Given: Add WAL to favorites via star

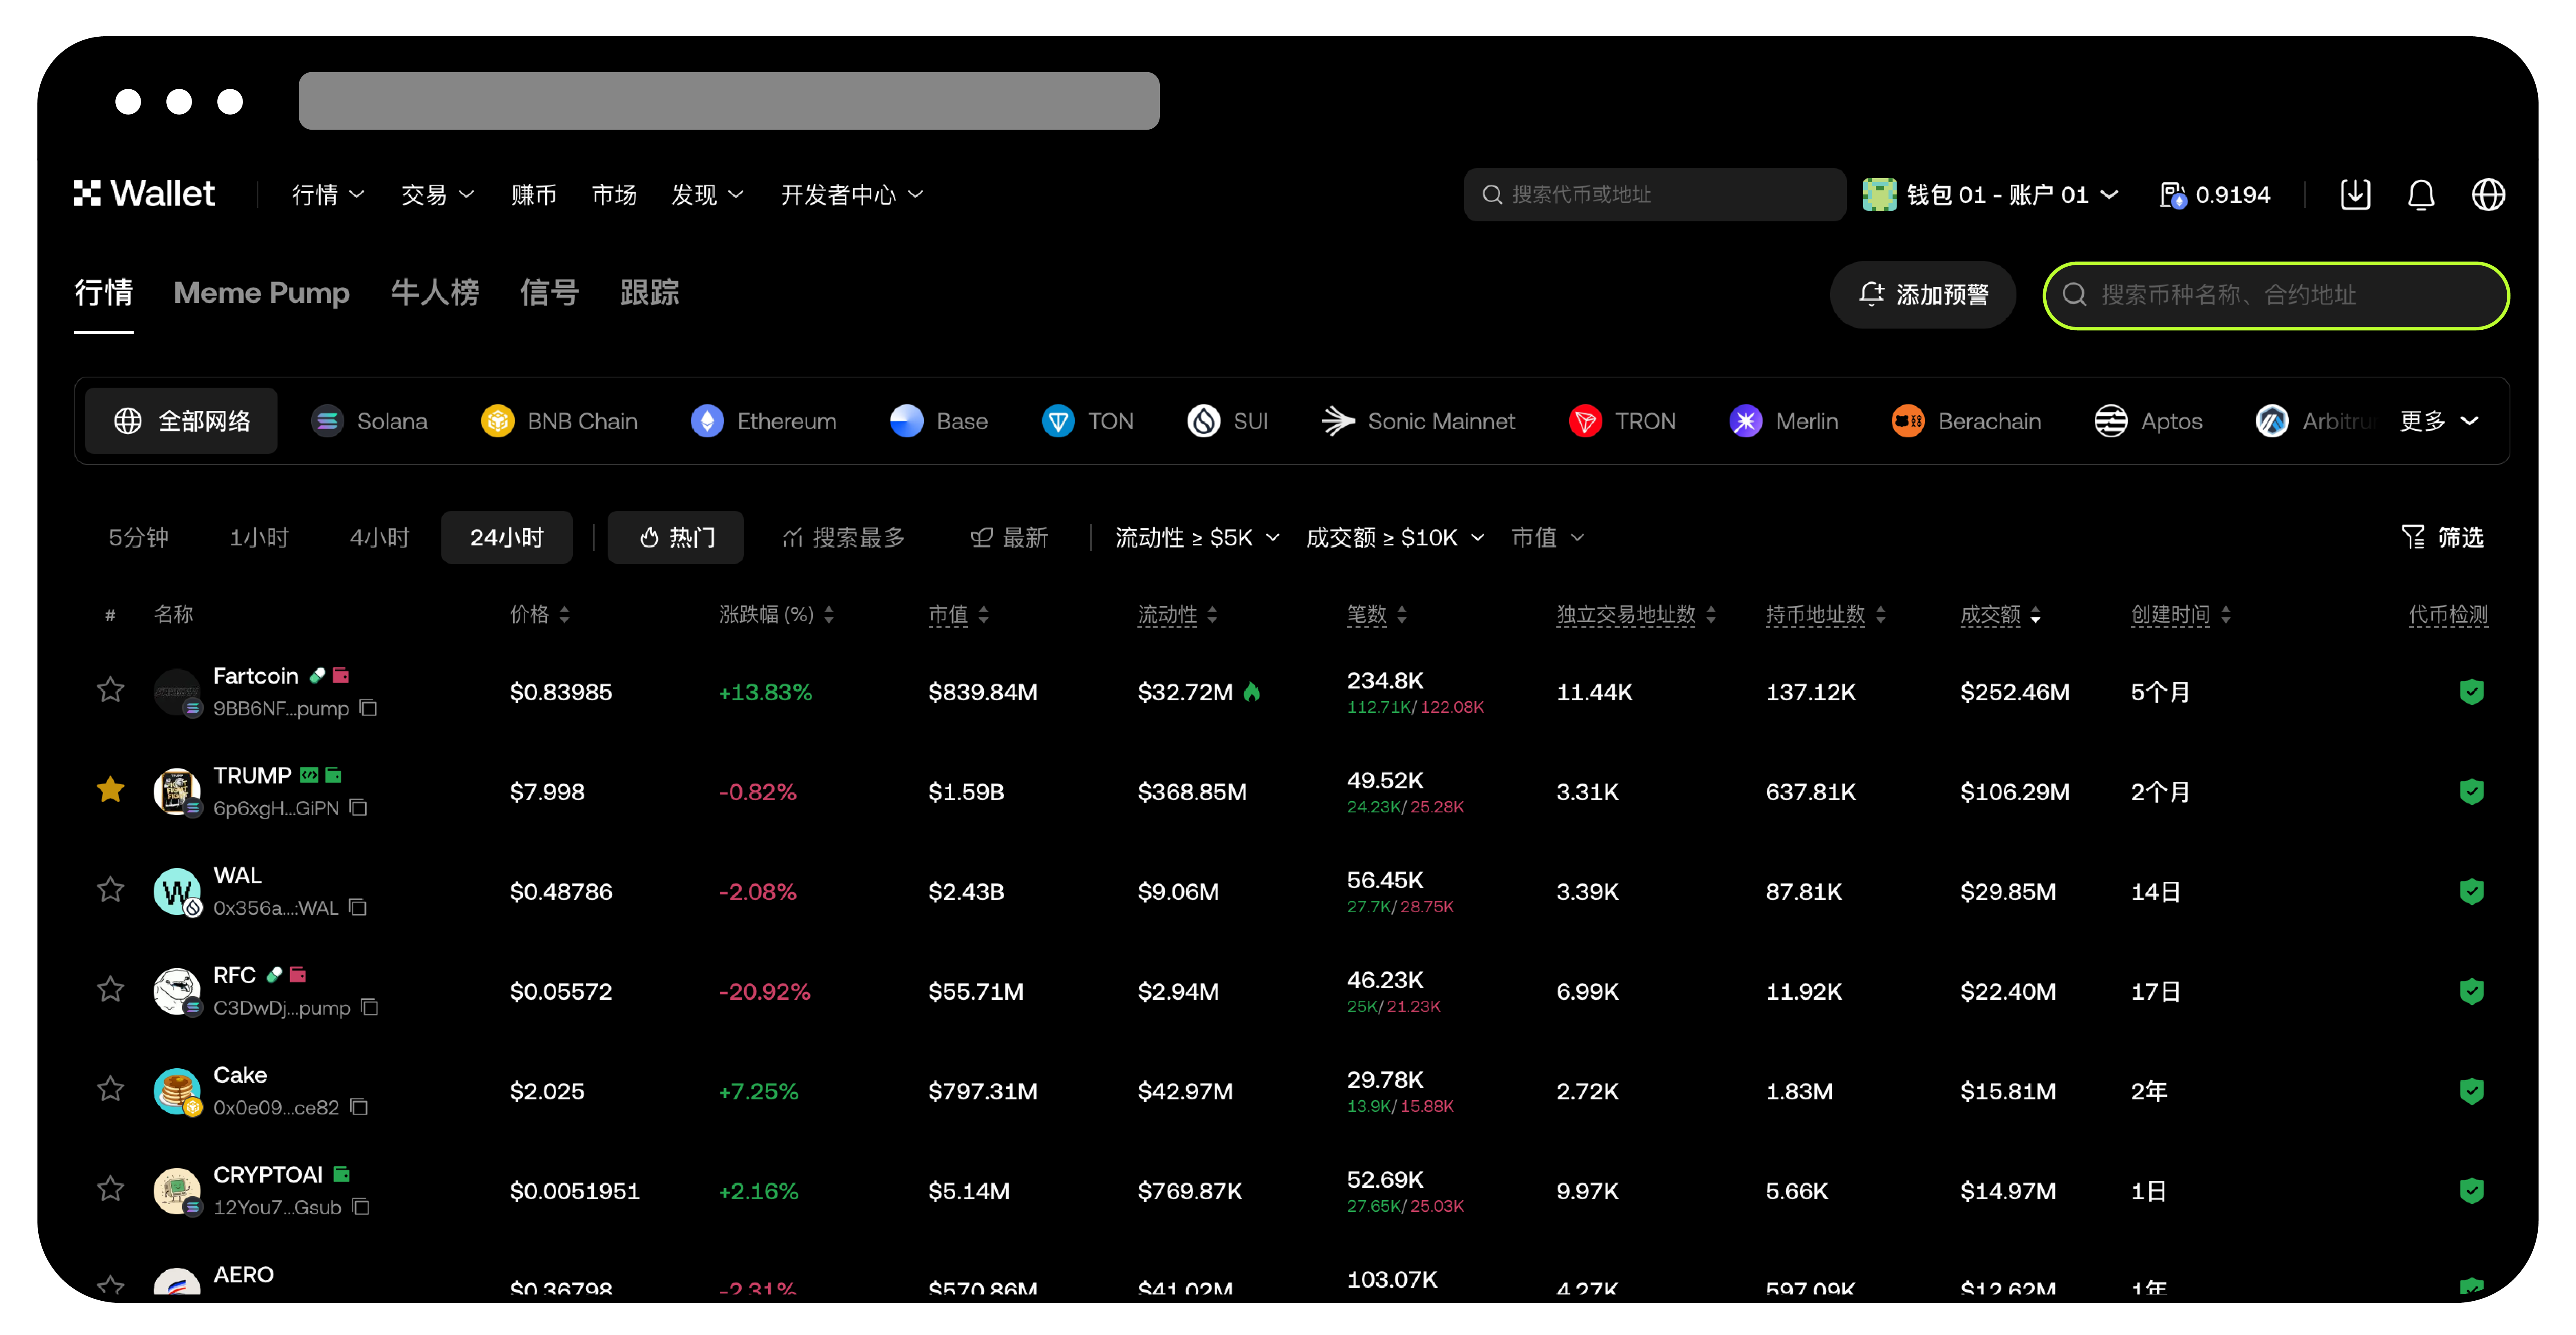Looking at the screenshot, I should 110,890.
